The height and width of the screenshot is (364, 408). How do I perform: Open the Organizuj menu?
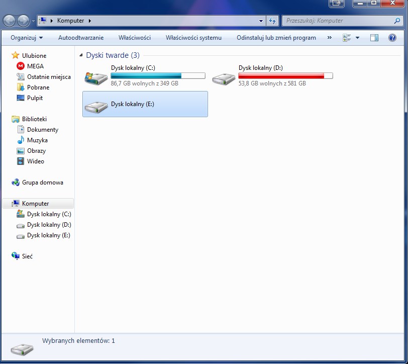27,38
